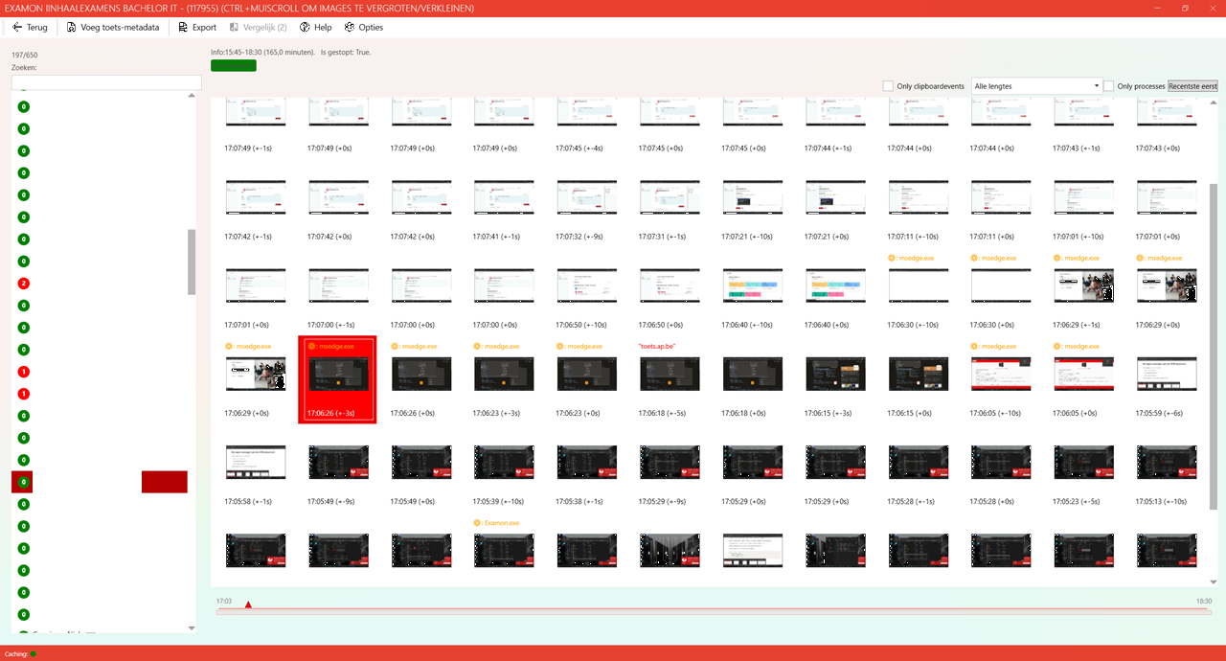Image resolution: width=1226 pixels, height=661 pixels.
Task: Click the student list scroll-down arrow
Action: click(x=192, y=628)
